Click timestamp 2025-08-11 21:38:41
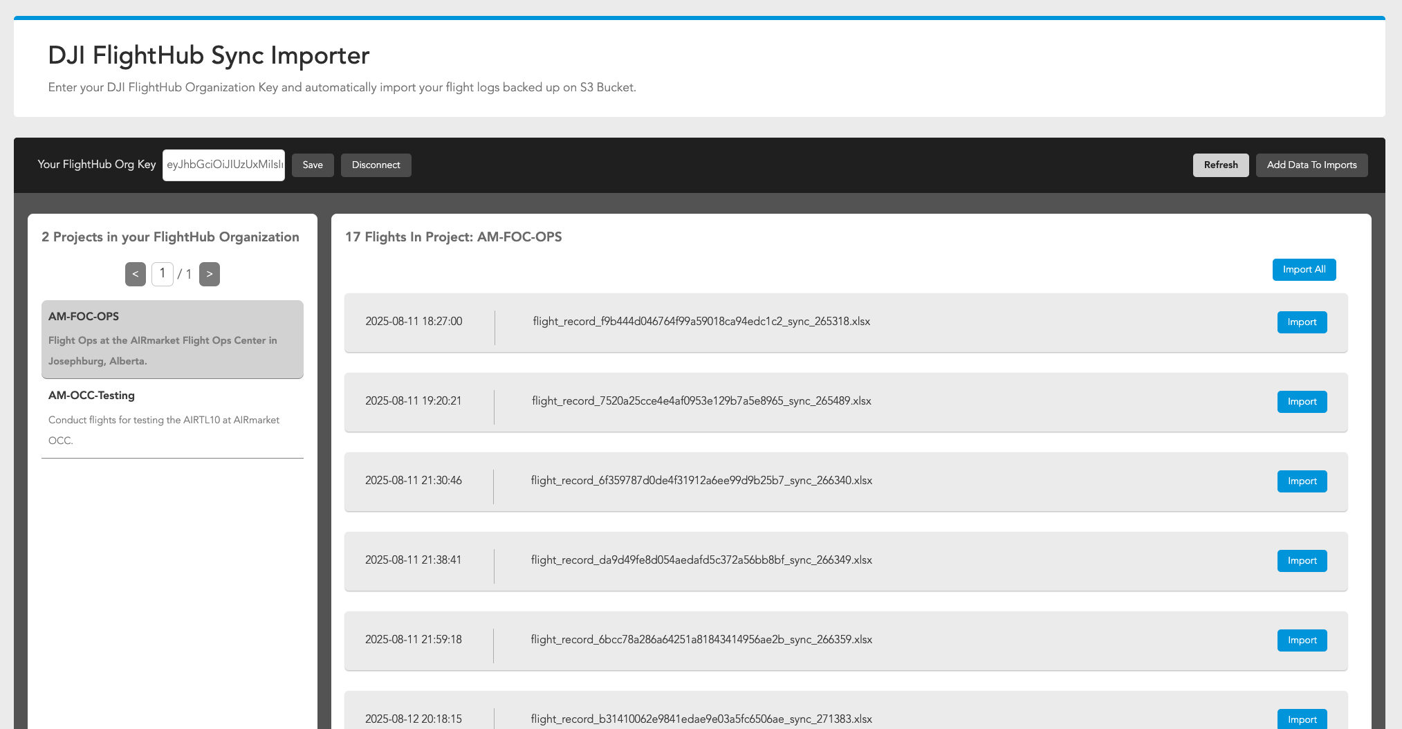Image resolution: width=1402 pixels, height=729 pixels. (x=414, y=560)
